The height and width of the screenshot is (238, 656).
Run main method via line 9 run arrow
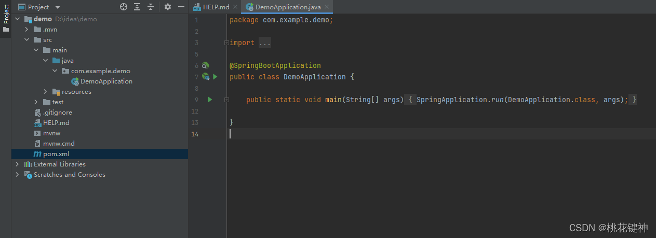(x=210, y=100)
